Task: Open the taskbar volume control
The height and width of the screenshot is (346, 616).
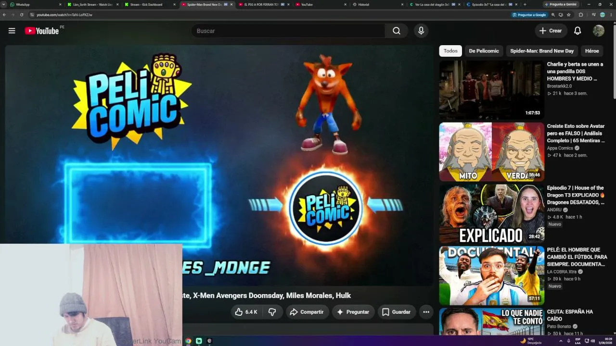Action: tap(592, 341)
